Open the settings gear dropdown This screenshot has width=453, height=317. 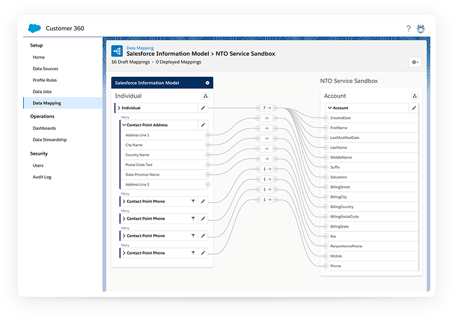point(415,62)
